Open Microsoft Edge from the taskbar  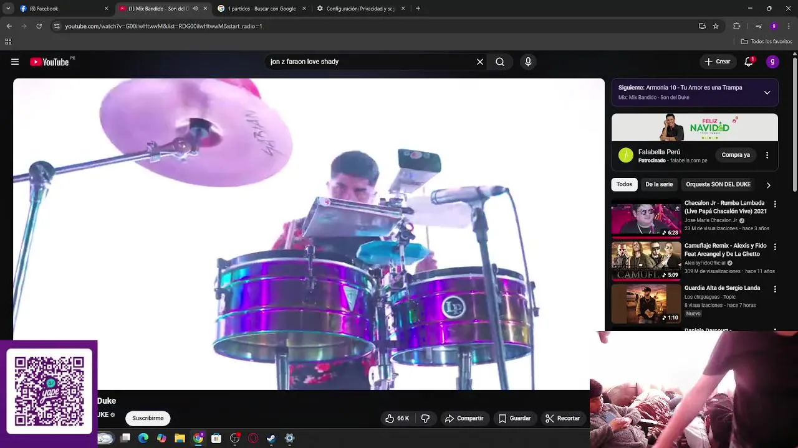tap(143, 438)
